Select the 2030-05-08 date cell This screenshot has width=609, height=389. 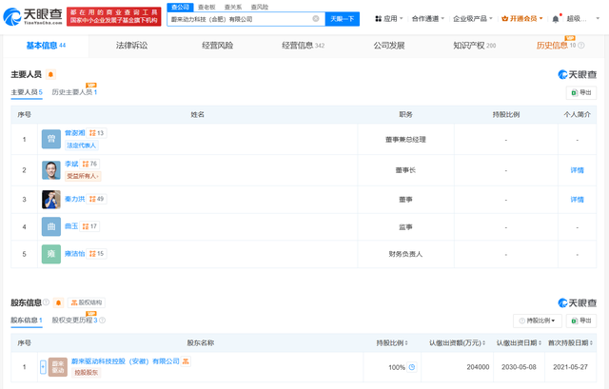click(x=519, y=367)
